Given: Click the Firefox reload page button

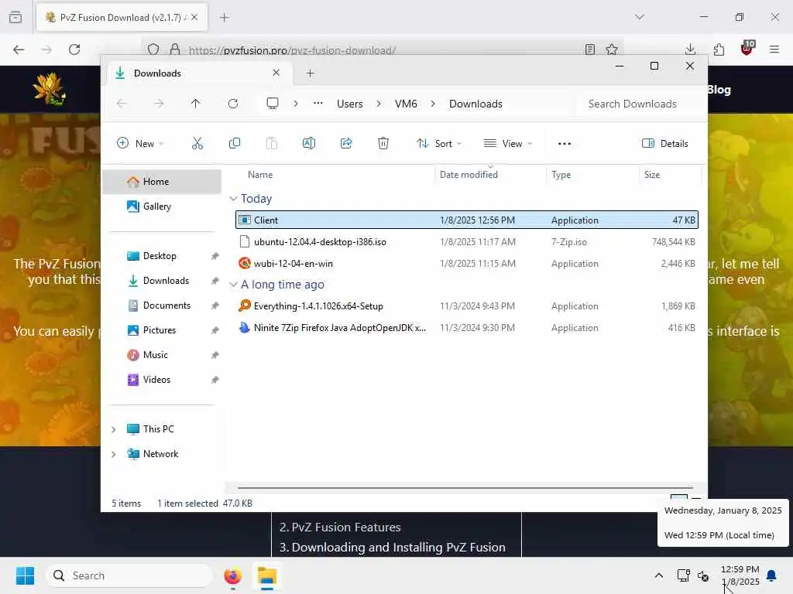Looking at the screenshot, I should click(x=74, y=49).
